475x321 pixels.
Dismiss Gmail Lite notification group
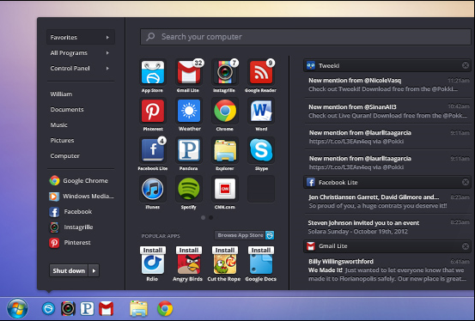[x=466, y=246]
